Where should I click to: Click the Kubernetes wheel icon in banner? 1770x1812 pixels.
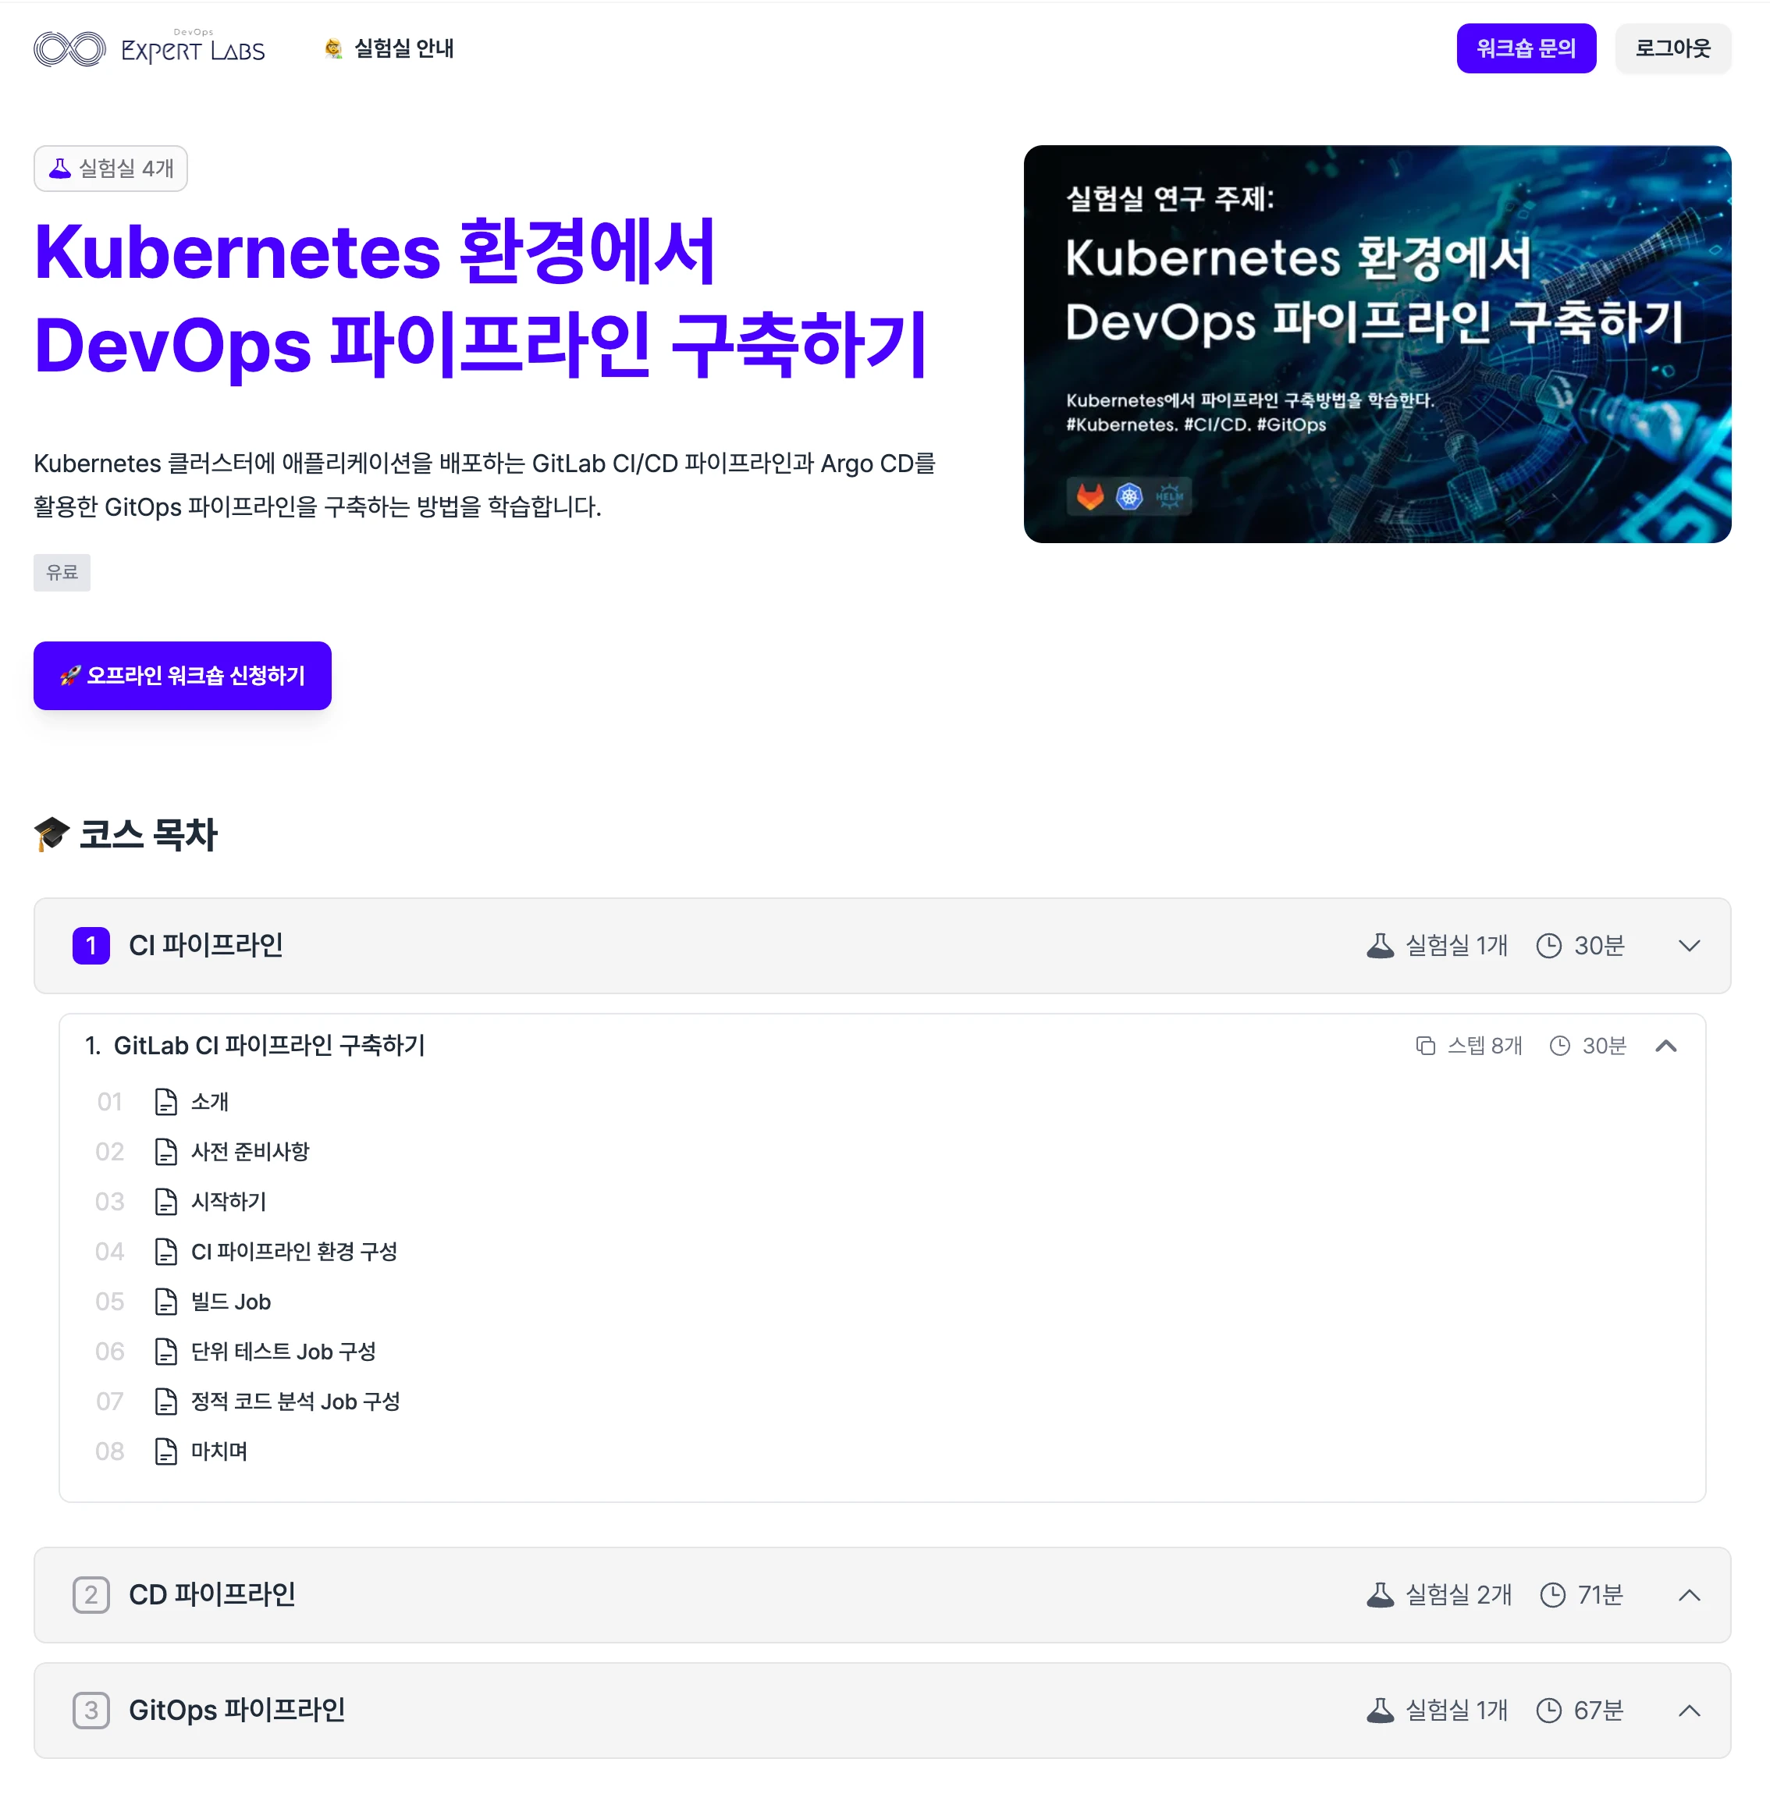1128,496
